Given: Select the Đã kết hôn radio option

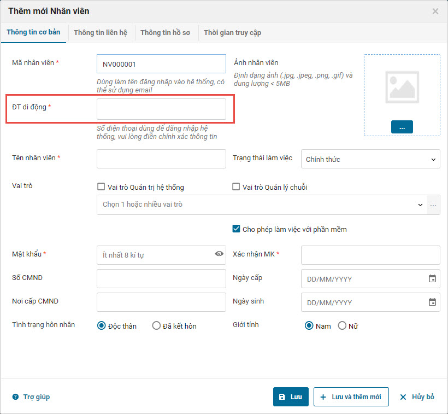Looking at the screenshot, I should 157,326.
